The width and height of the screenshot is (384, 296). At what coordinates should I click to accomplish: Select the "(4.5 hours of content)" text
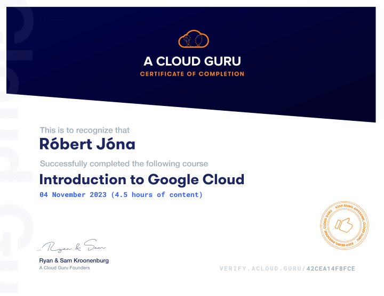point(157,195)
